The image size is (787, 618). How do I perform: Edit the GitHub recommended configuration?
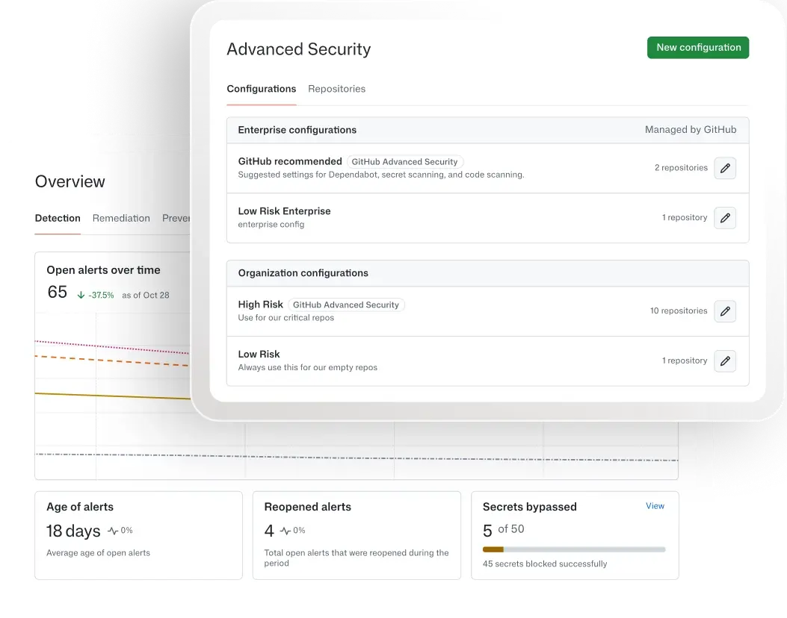(725, 168)
